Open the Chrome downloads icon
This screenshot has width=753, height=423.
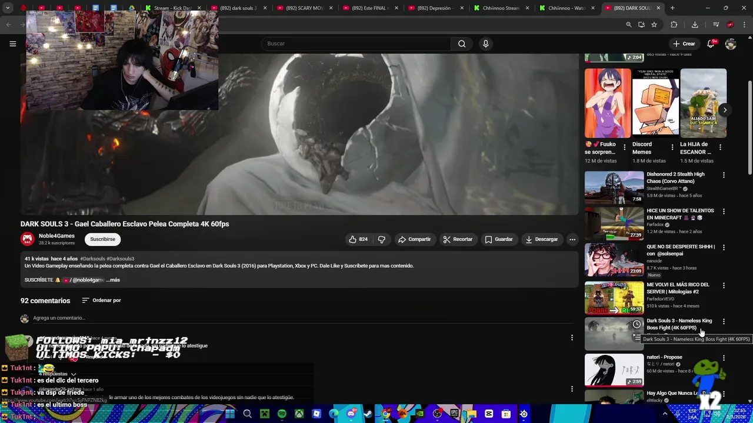pyautogui.click(x=695, y=25)
